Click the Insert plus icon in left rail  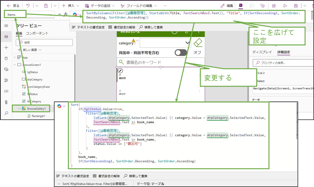pos(6,48)
